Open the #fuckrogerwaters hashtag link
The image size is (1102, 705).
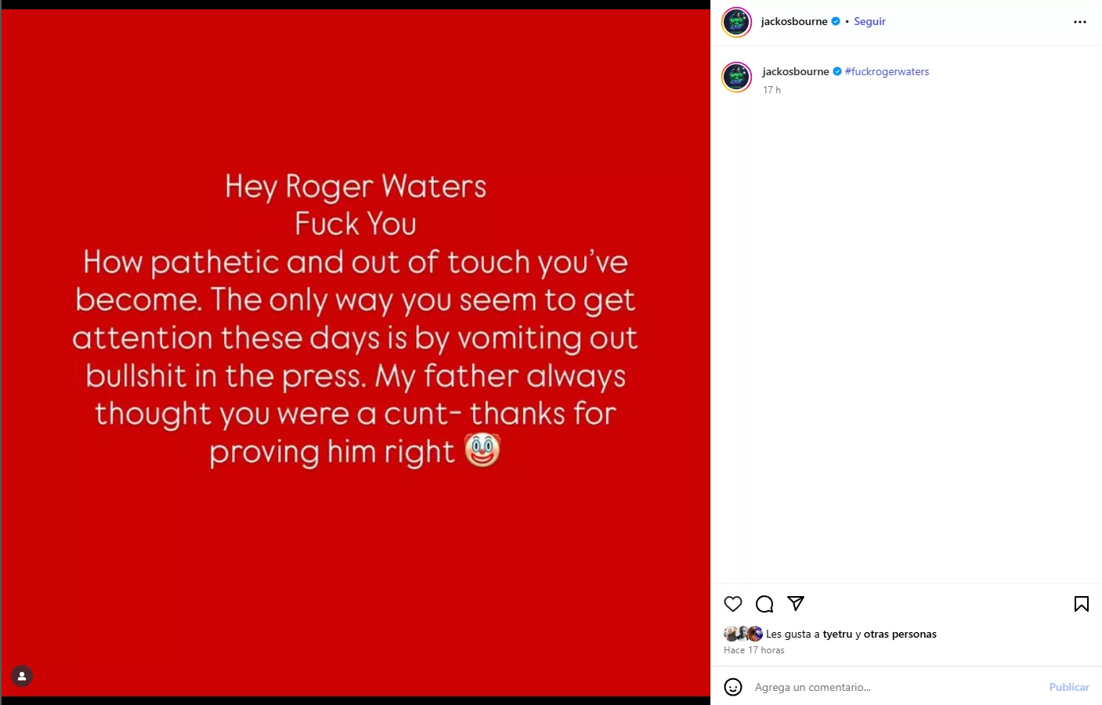(x=887, y=71)
